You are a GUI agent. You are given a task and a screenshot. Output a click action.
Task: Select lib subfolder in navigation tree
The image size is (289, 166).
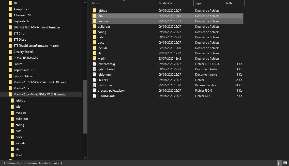[x=17, y=149]
